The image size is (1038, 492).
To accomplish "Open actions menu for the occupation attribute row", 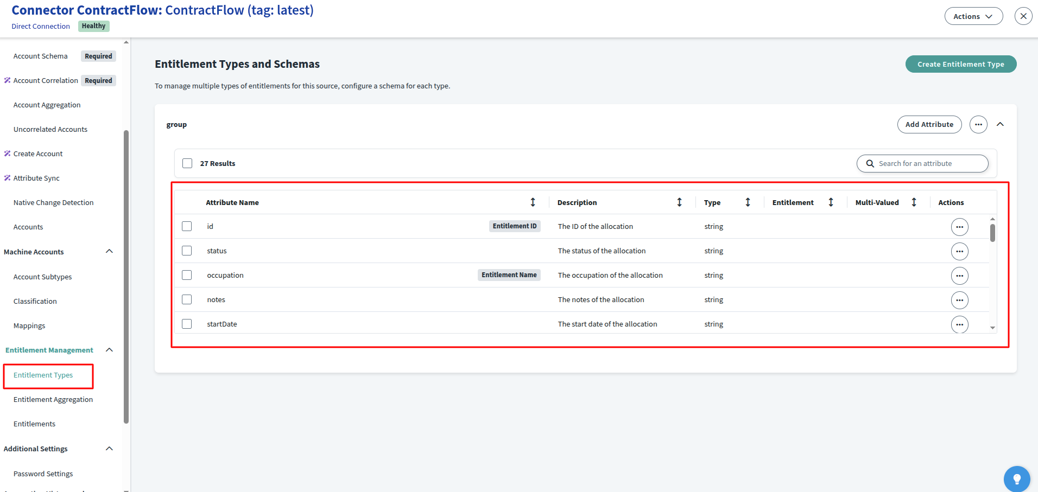I will click(959, 276).
